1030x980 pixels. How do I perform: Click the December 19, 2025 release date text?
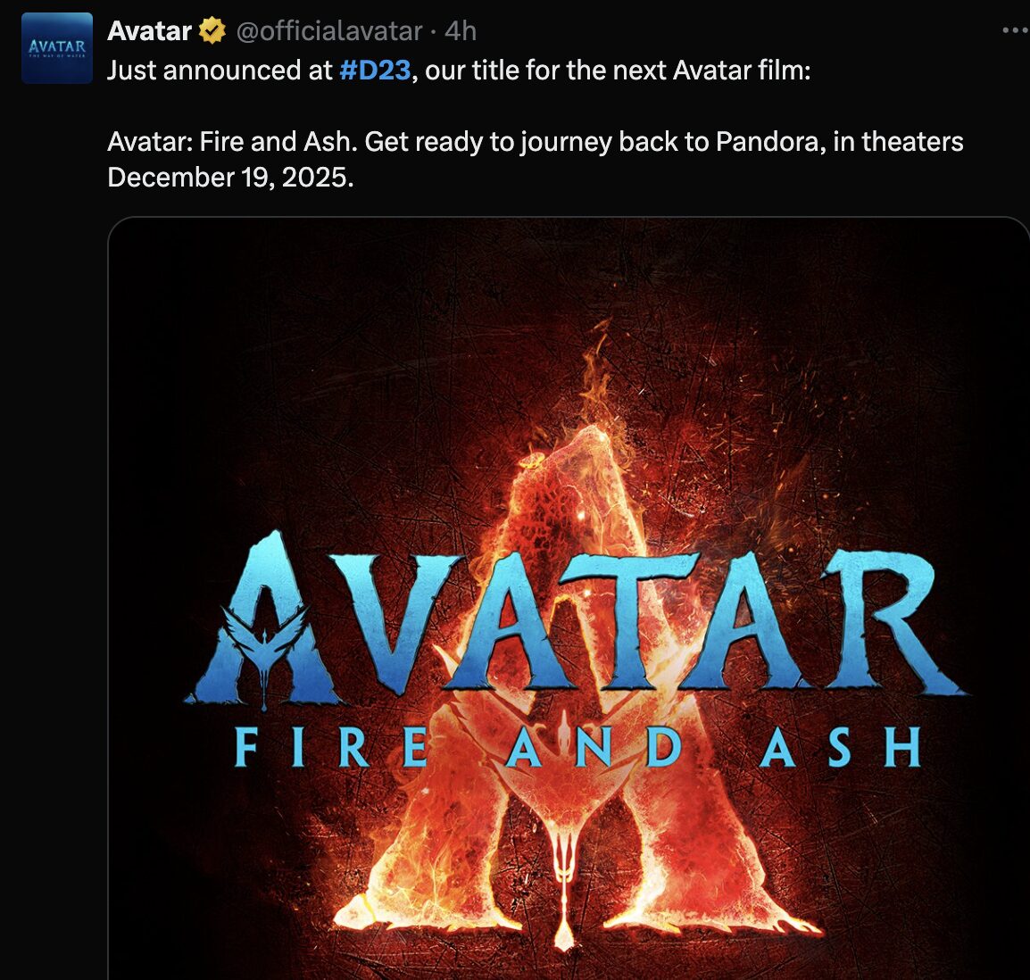(x=230, y=178)
